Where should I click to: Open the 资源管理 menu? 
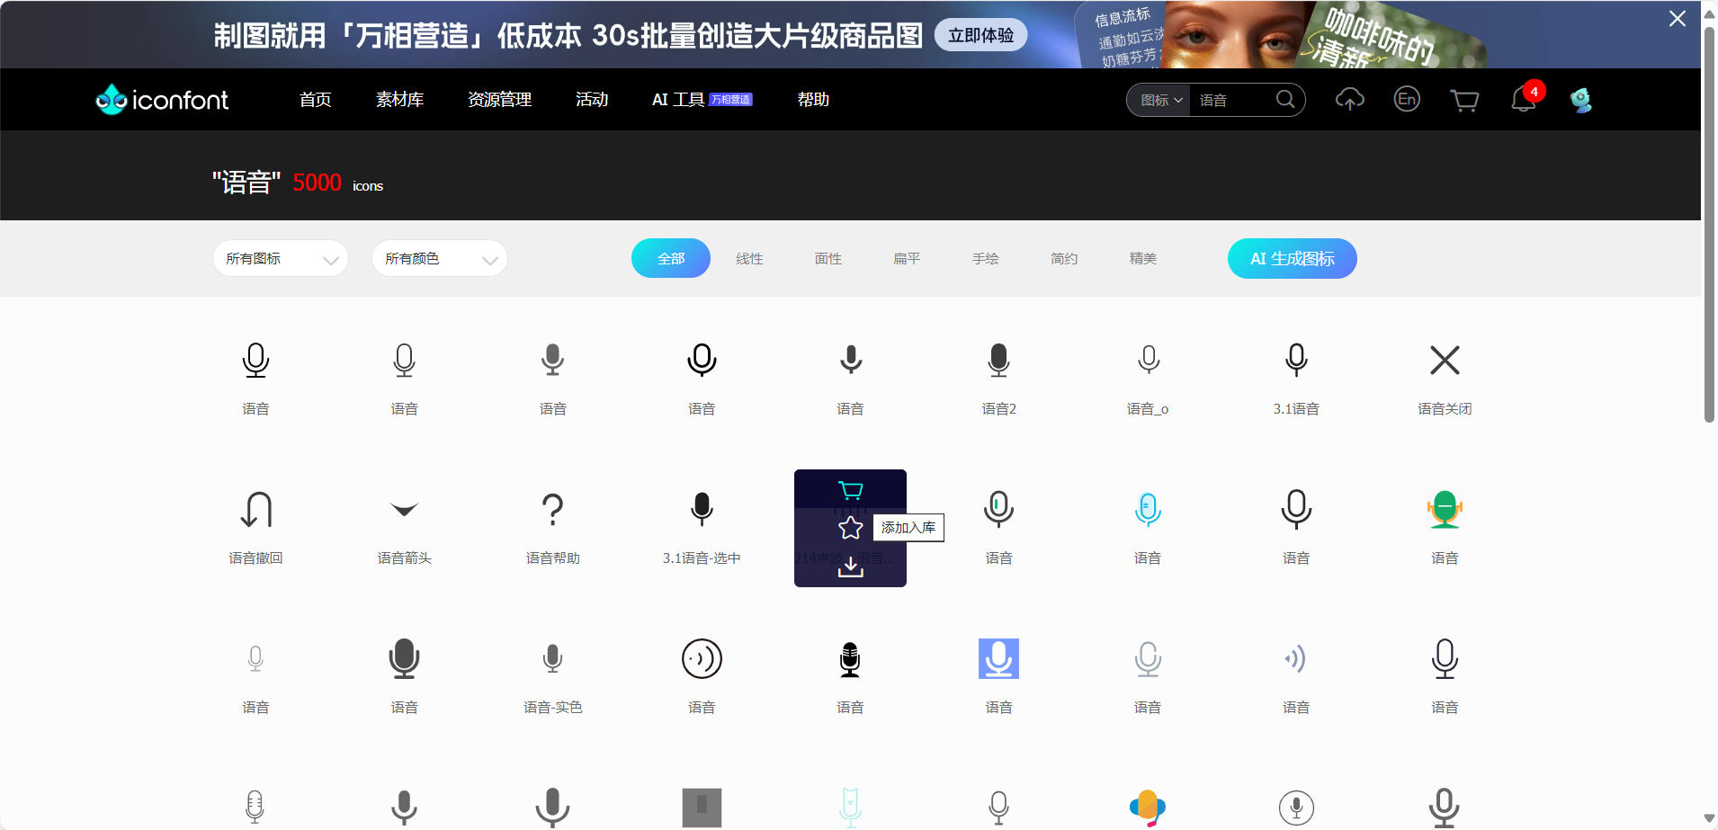pyautogui.click(x=500, y=100)
